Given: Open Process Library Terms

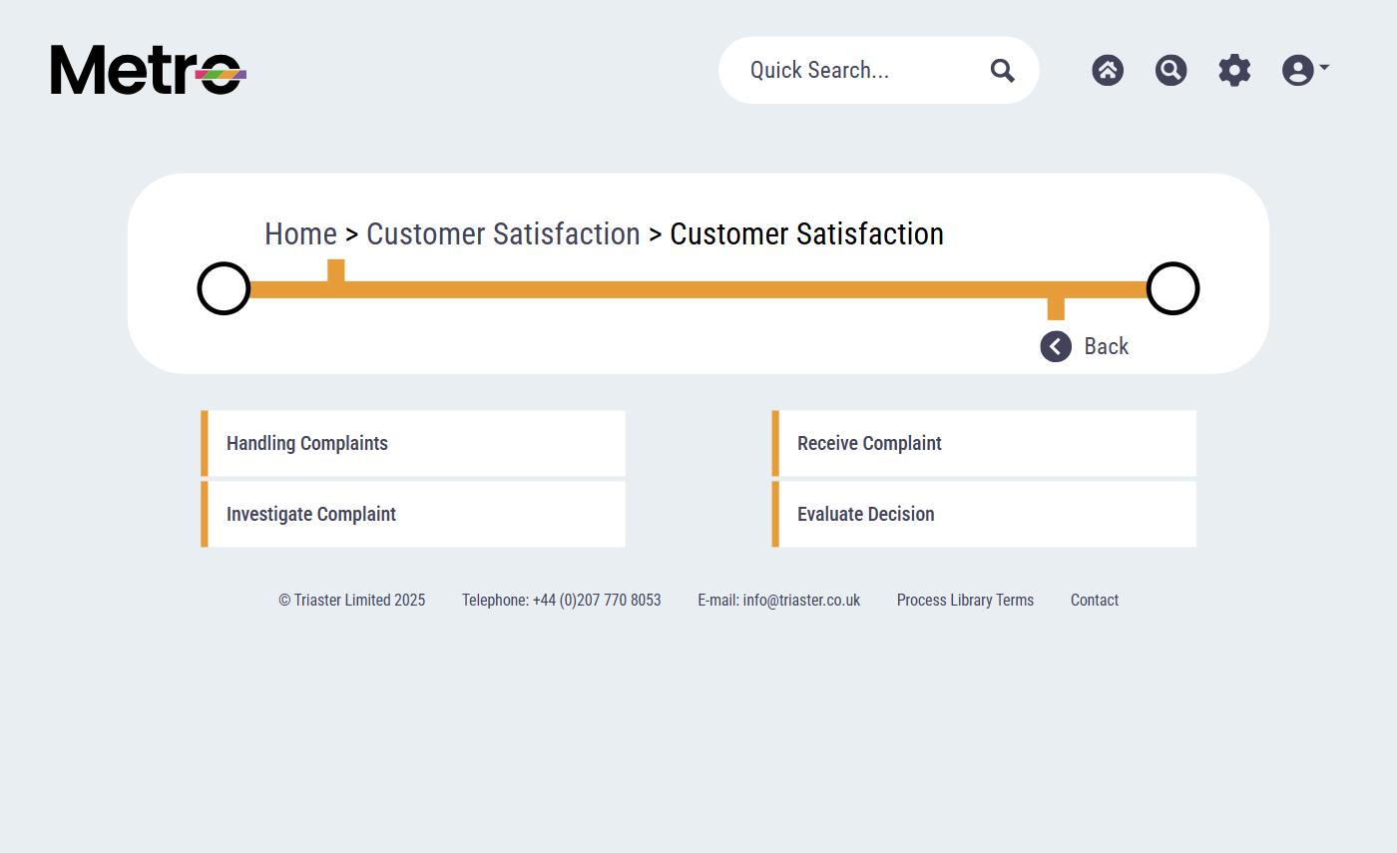Looking at the screenshot, I should tap(965, 600).
